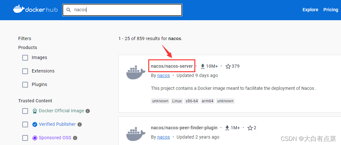Click the search magnifier icon
This screenshot has width=341, height=145.
pos(69,10)
